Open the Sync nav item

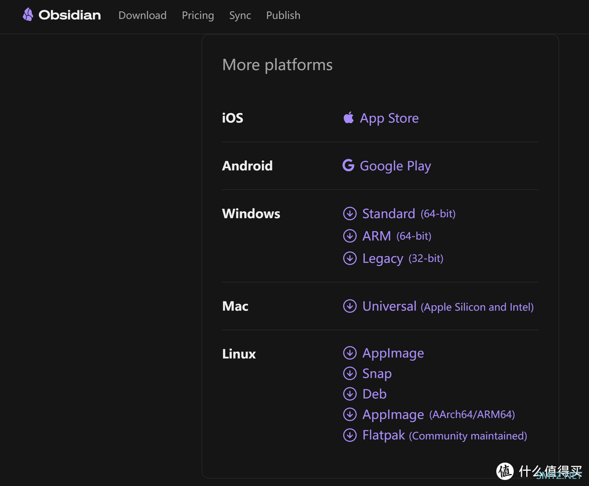[x=240, y=15]
